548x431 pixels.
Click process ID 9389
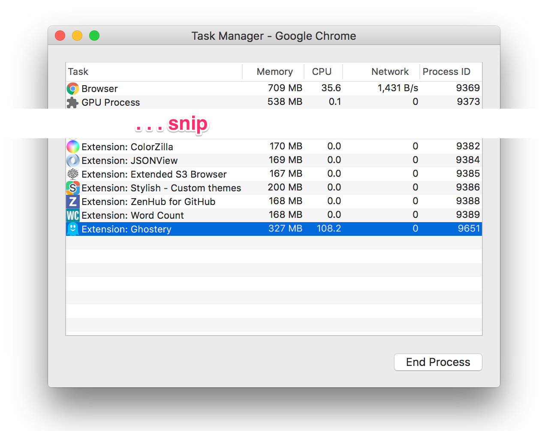468,215
